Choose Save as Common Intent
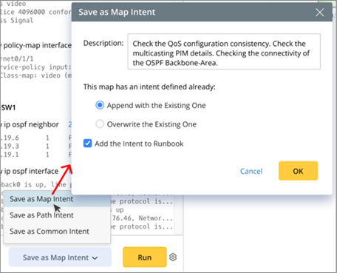 57,232
